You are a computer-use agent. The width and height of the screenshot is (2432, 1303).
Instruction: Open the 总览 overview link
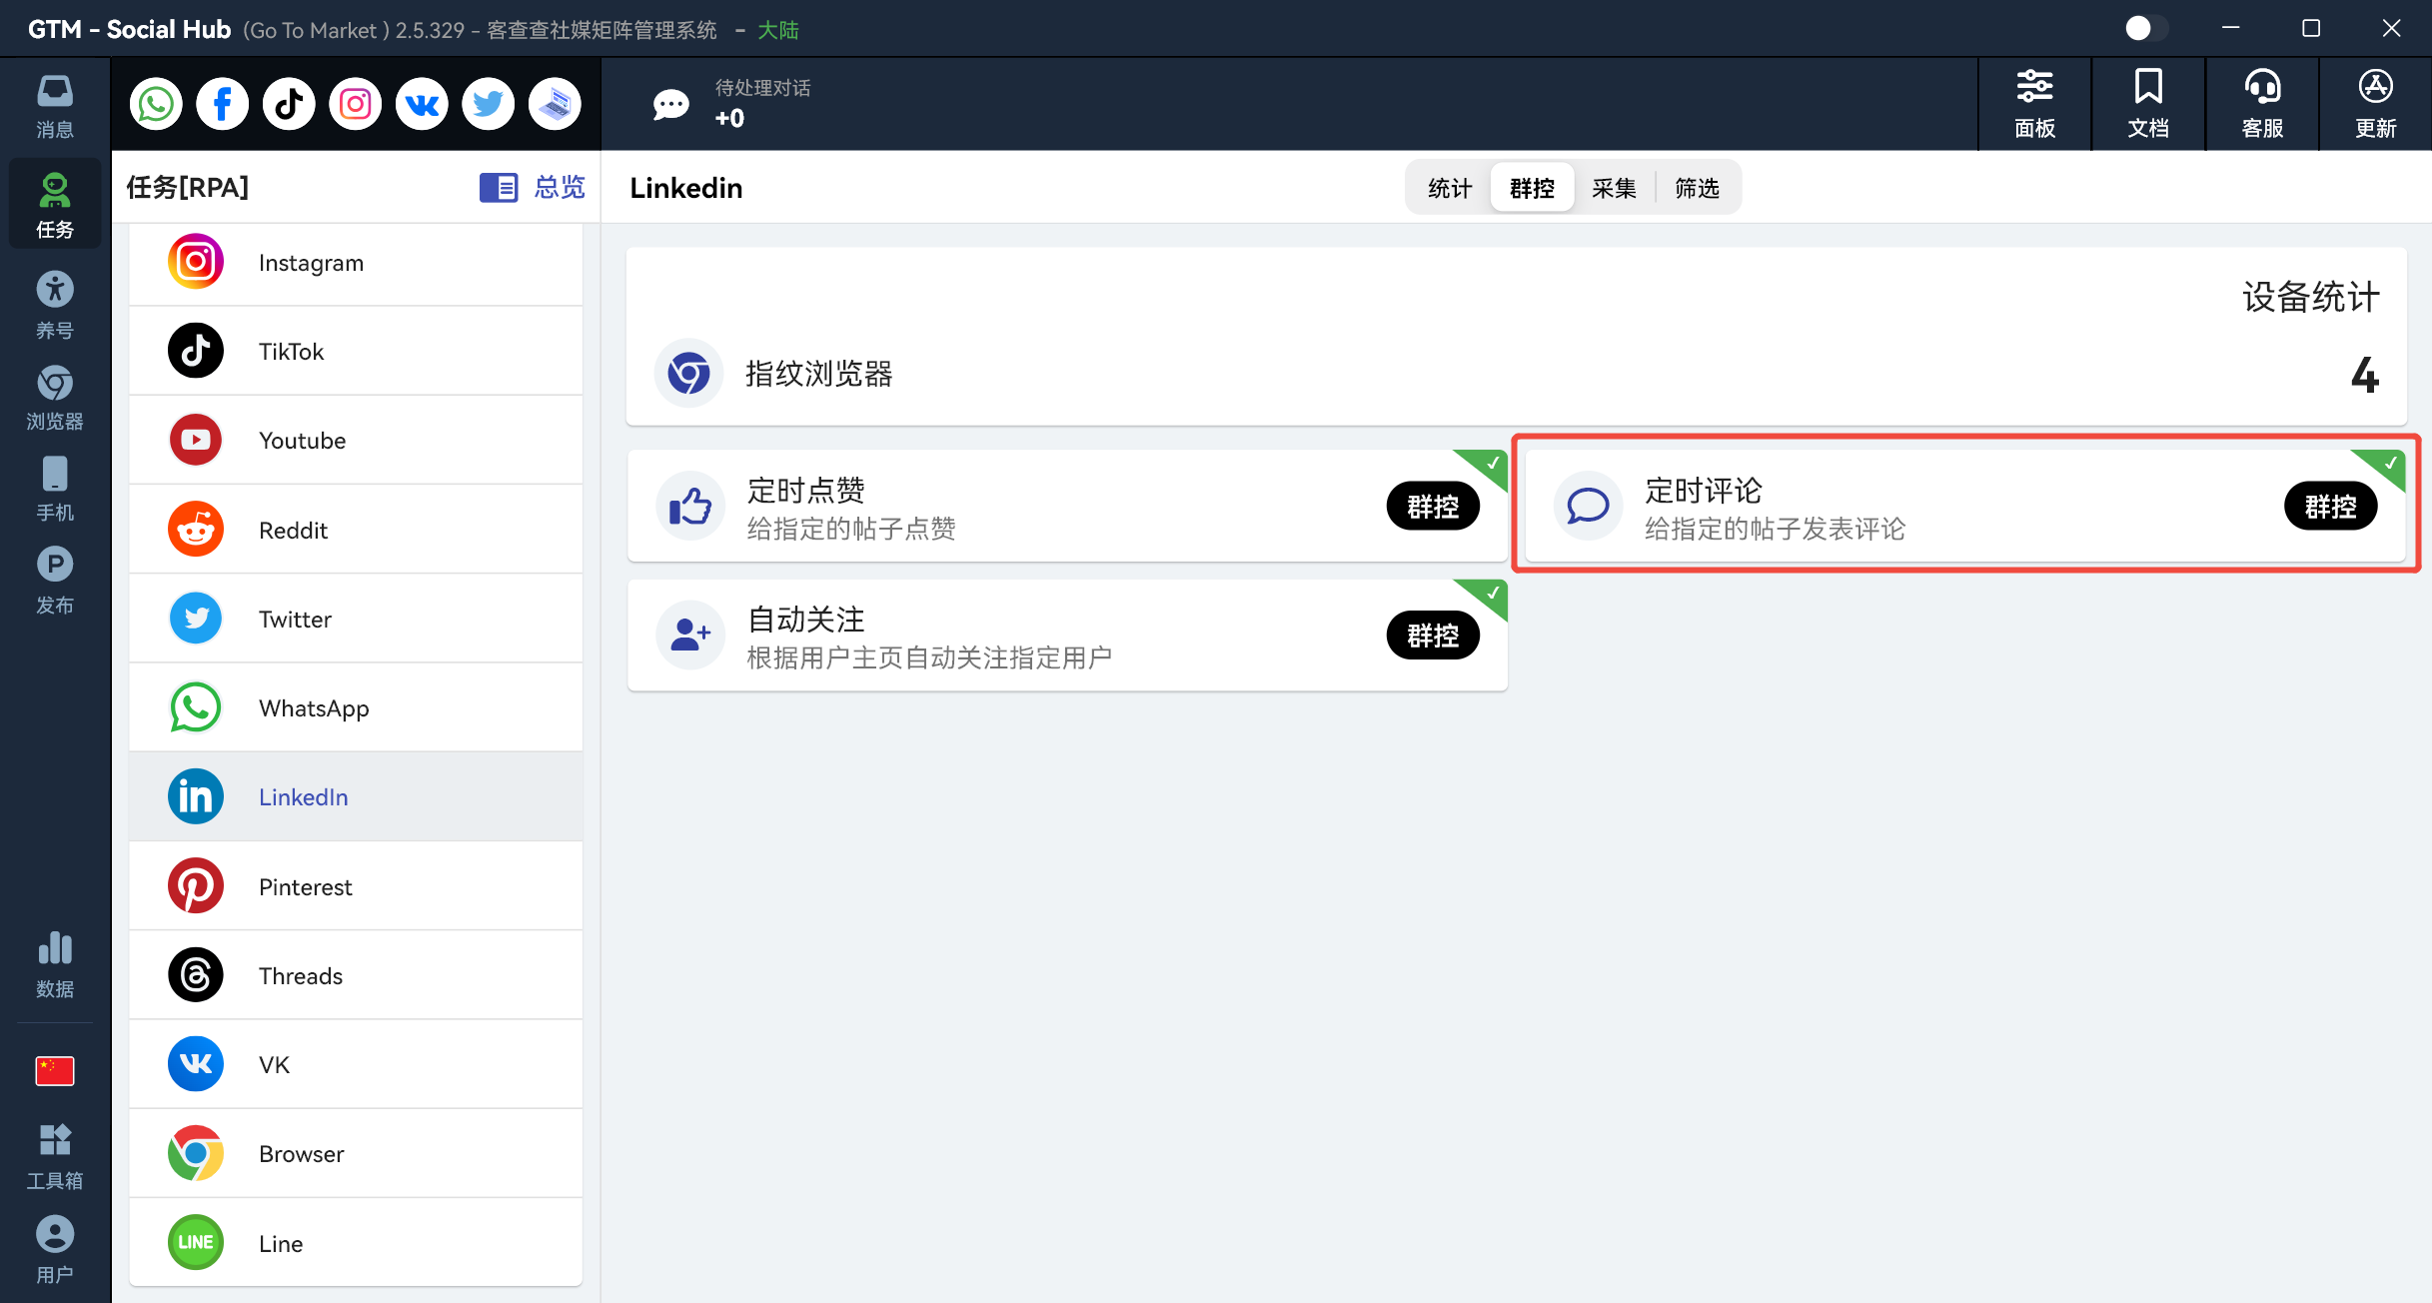pos(533,187)
